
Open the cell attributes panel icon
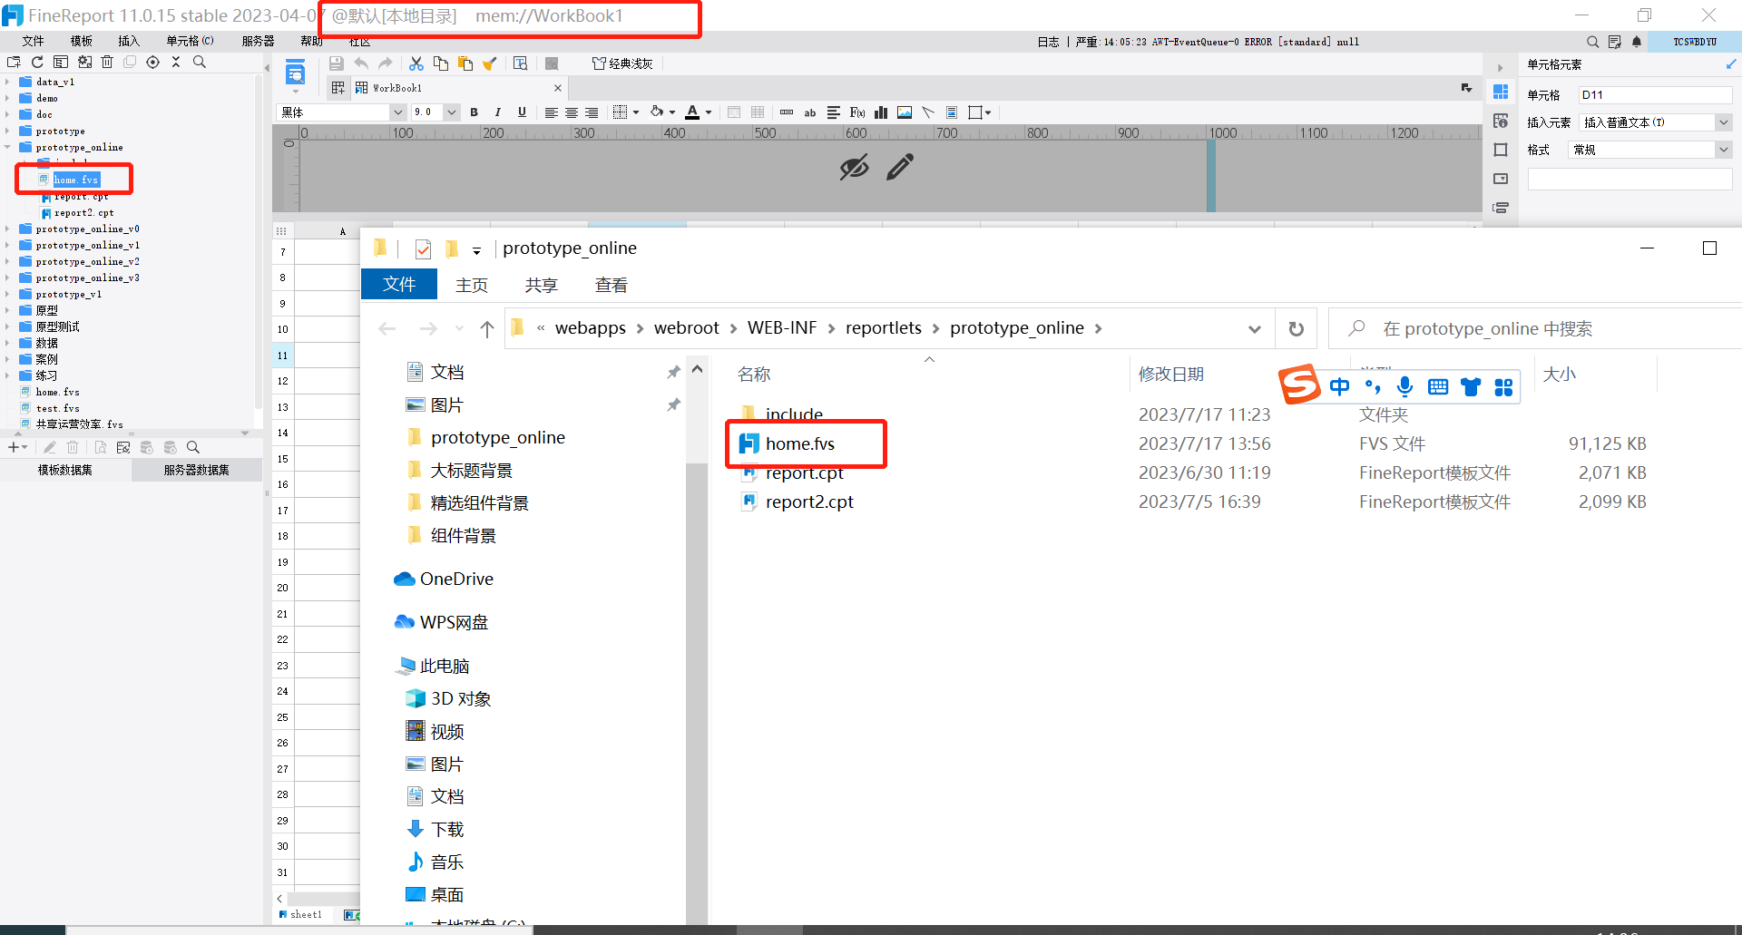pyautogui.click(x=1501, y=121)
